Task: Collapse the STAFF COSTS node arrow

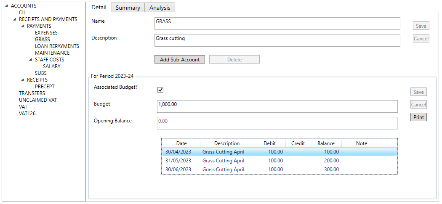Action: (x=31, y=60)
